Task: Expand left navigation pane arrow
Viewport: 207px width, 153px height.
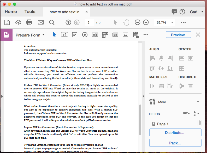Action: [2, 96]
